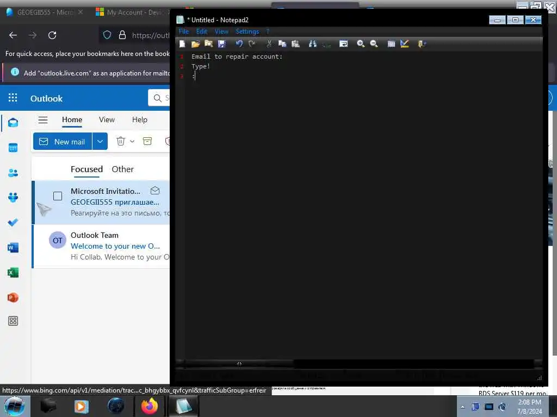The height and width of the screenshot is (417, 557).
Task: Open More apps icon in Outlook sidebar
Action: point(13,321)
